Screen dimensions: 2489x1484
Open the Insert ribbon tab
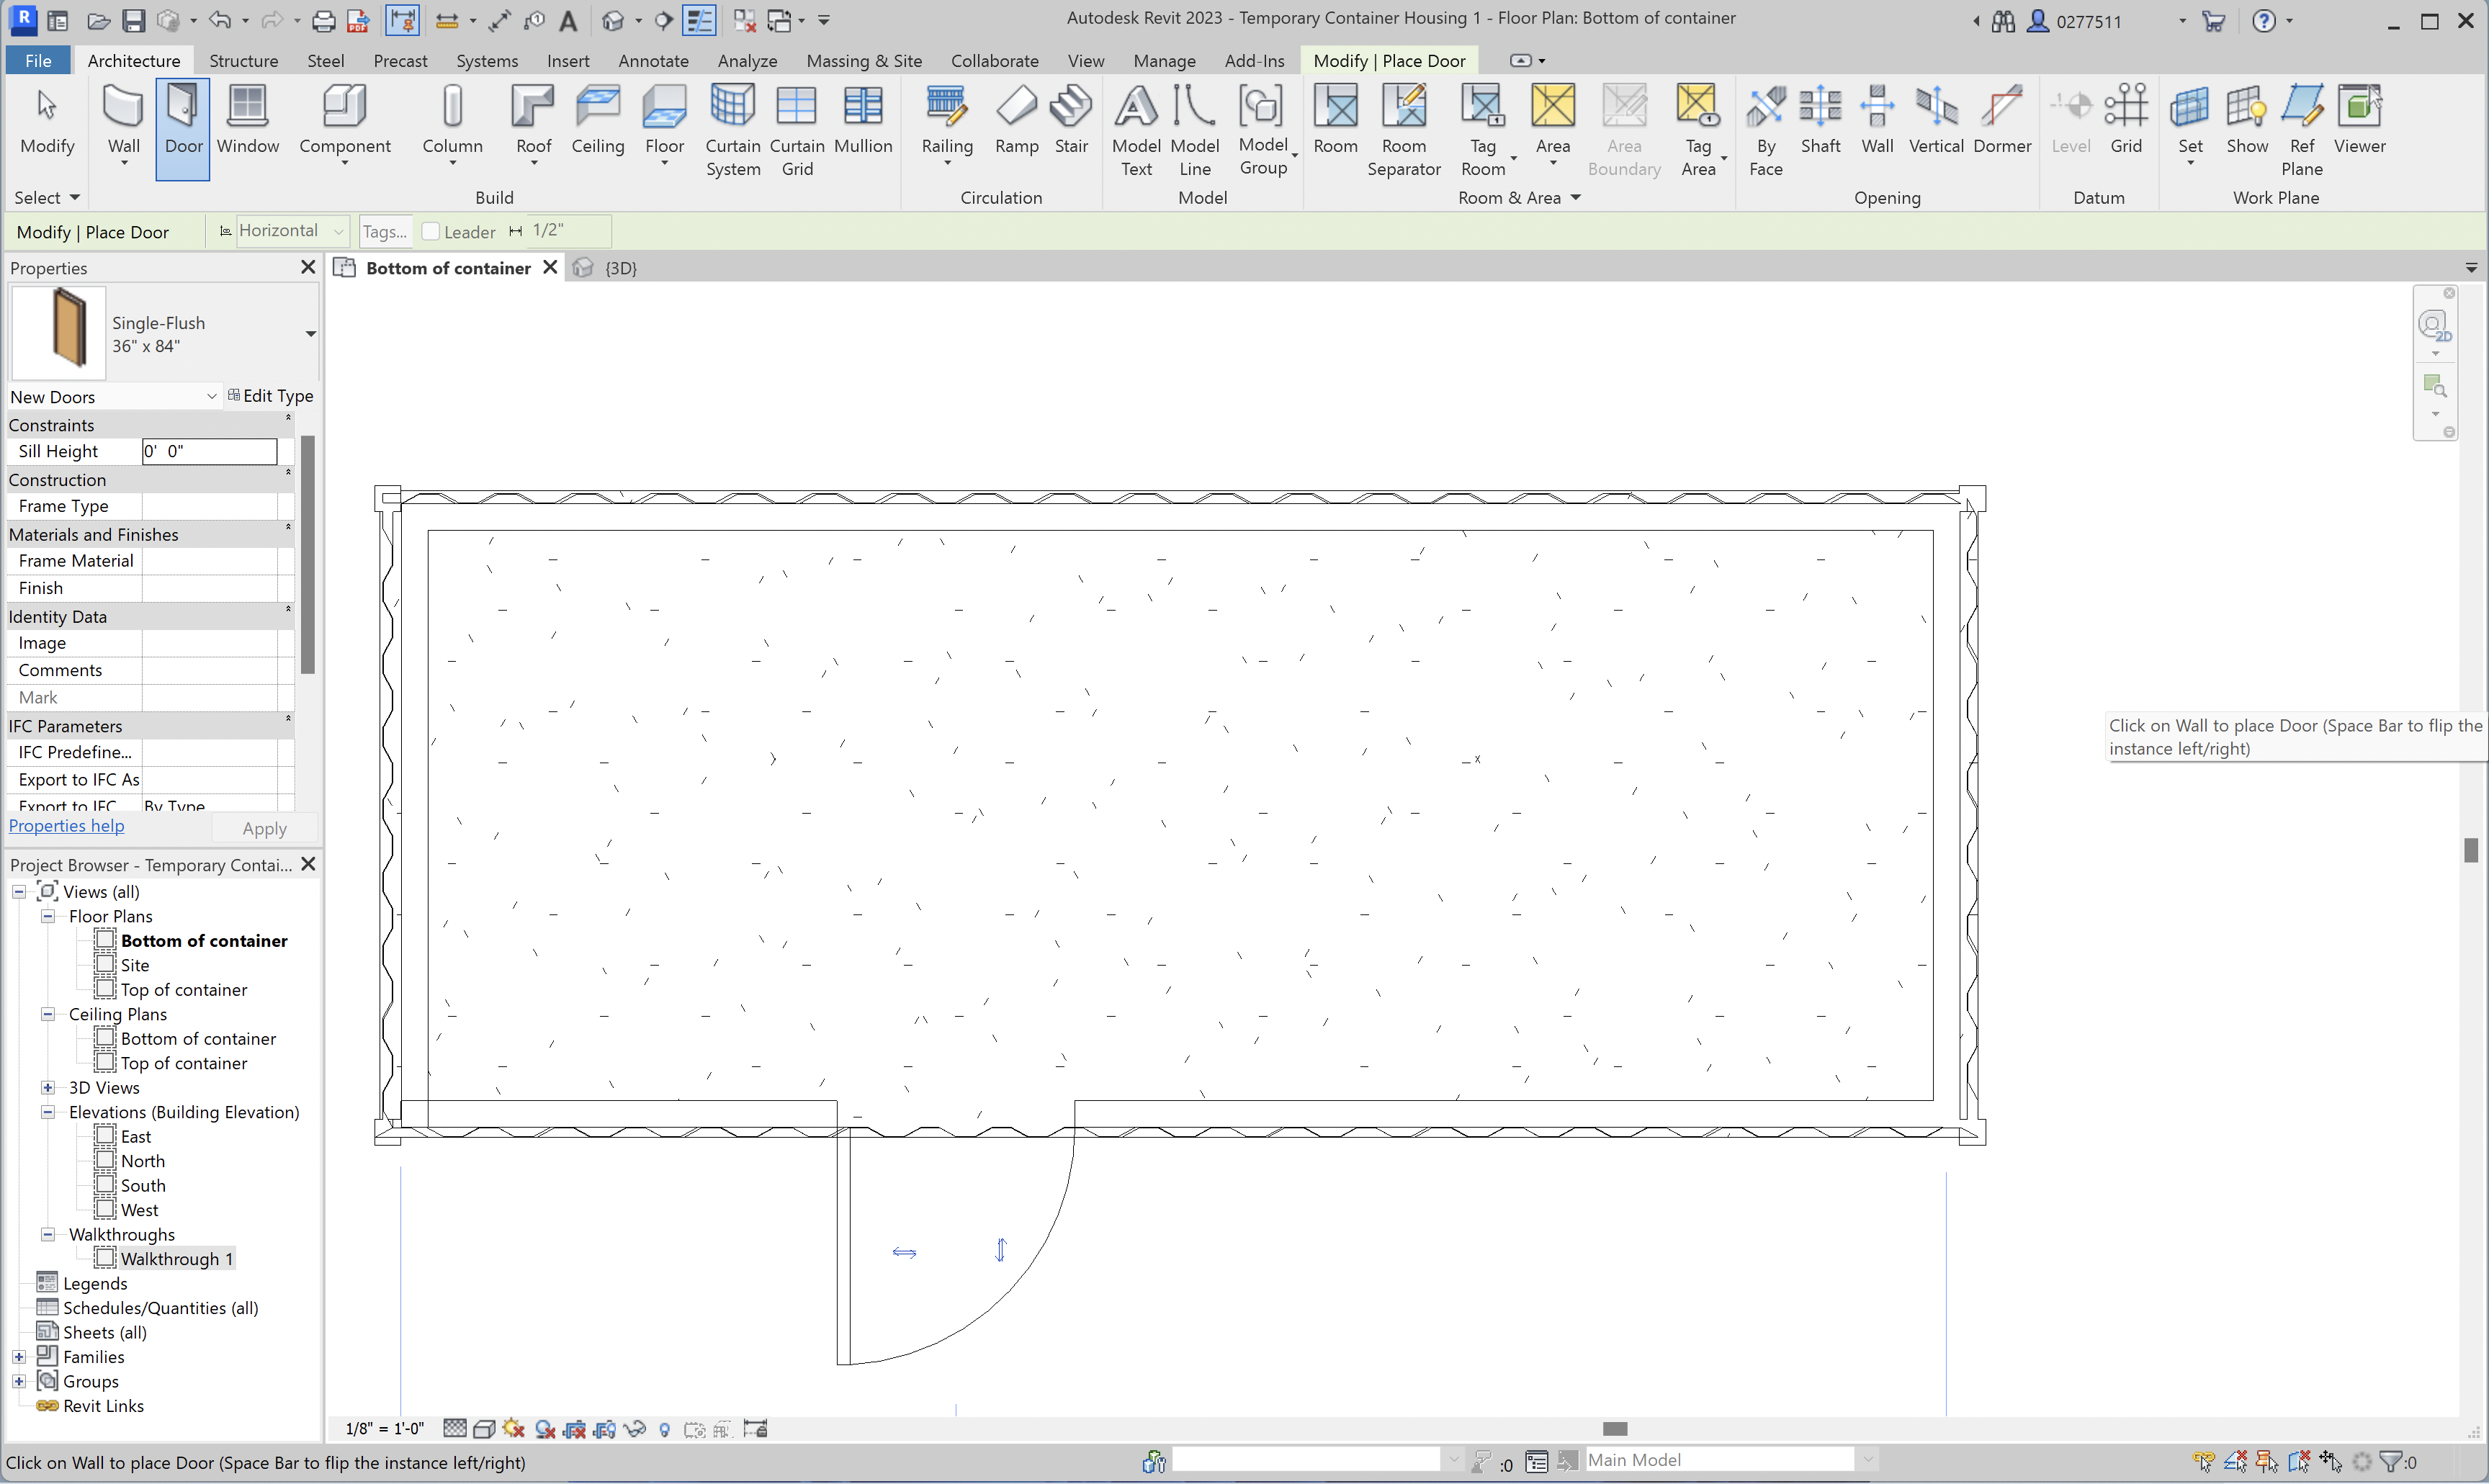[x=567, y=60]
